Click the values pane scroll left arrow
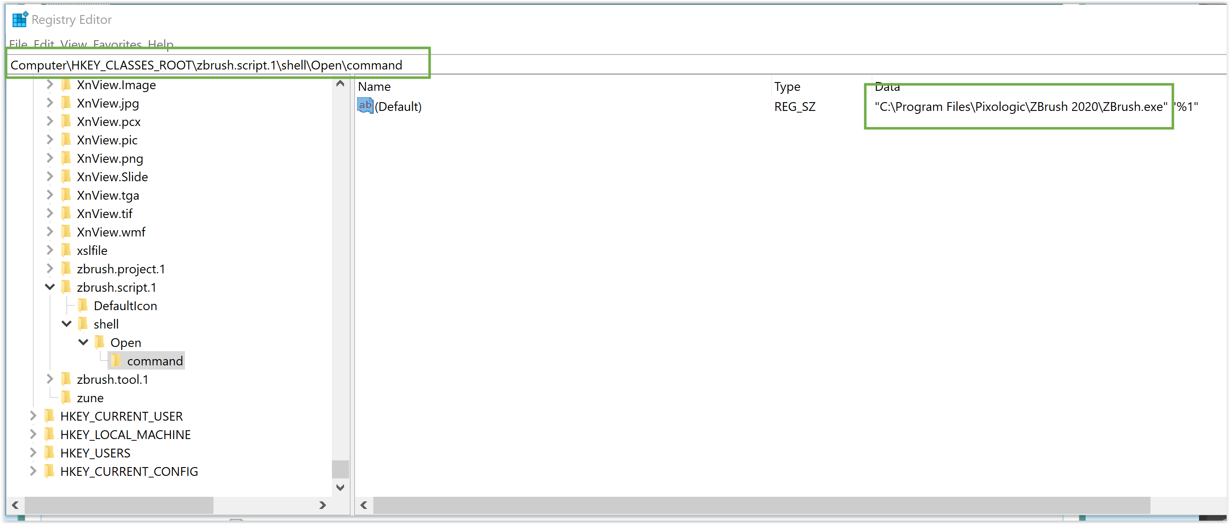The image size is (1230, 524). pyautogui.click(x=364, y=505)
